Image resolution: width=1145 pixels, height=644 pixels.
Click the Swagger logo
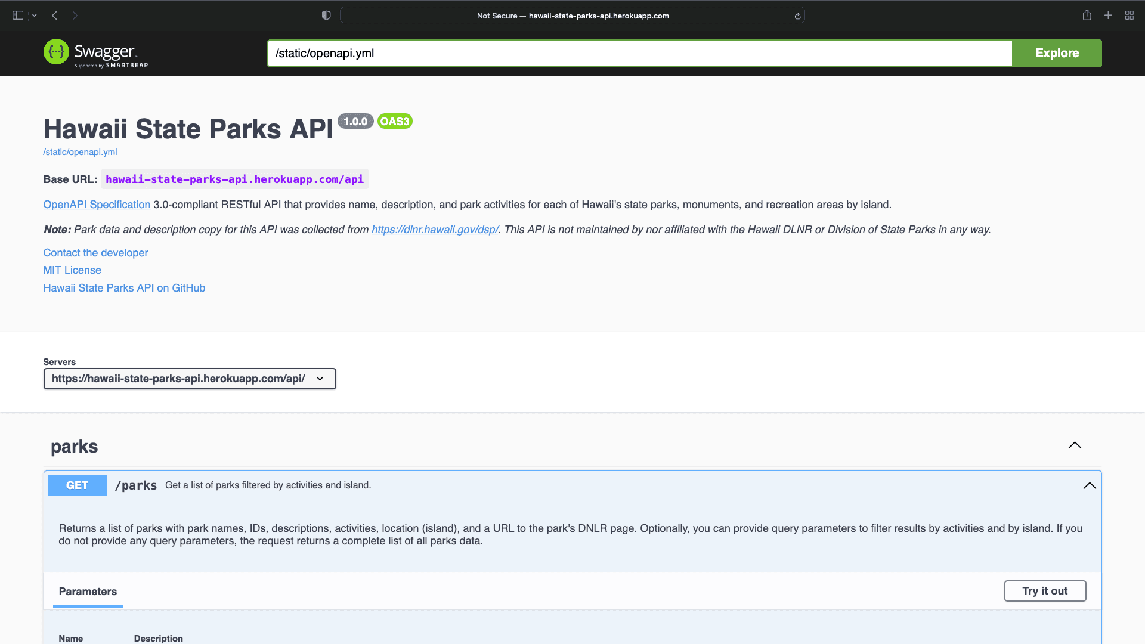[96, 53]
